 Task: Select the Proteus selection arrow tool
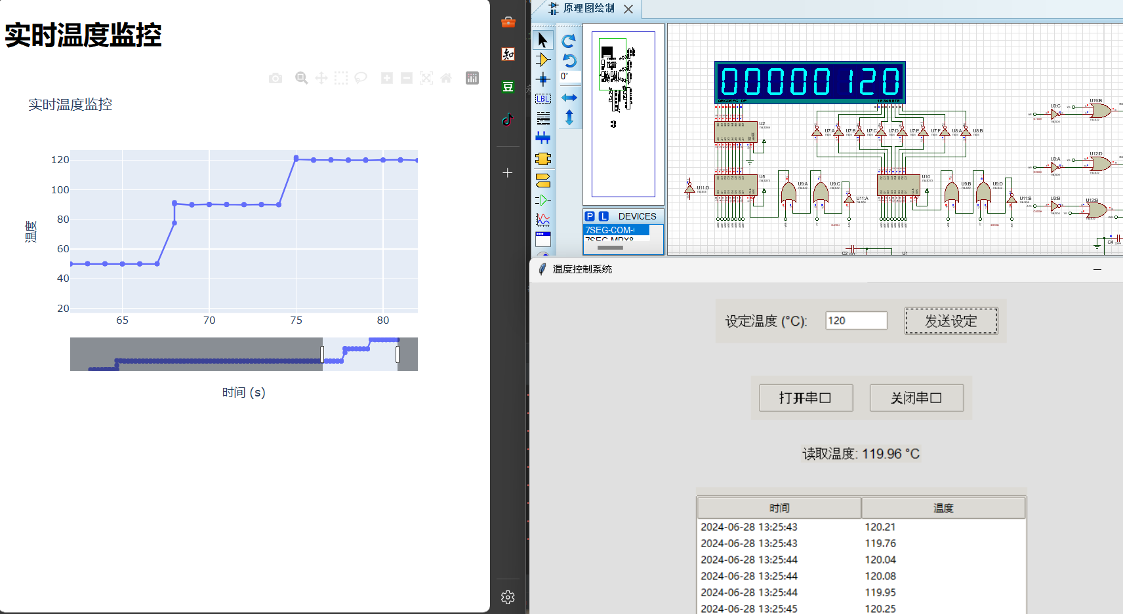click(543, 40)
